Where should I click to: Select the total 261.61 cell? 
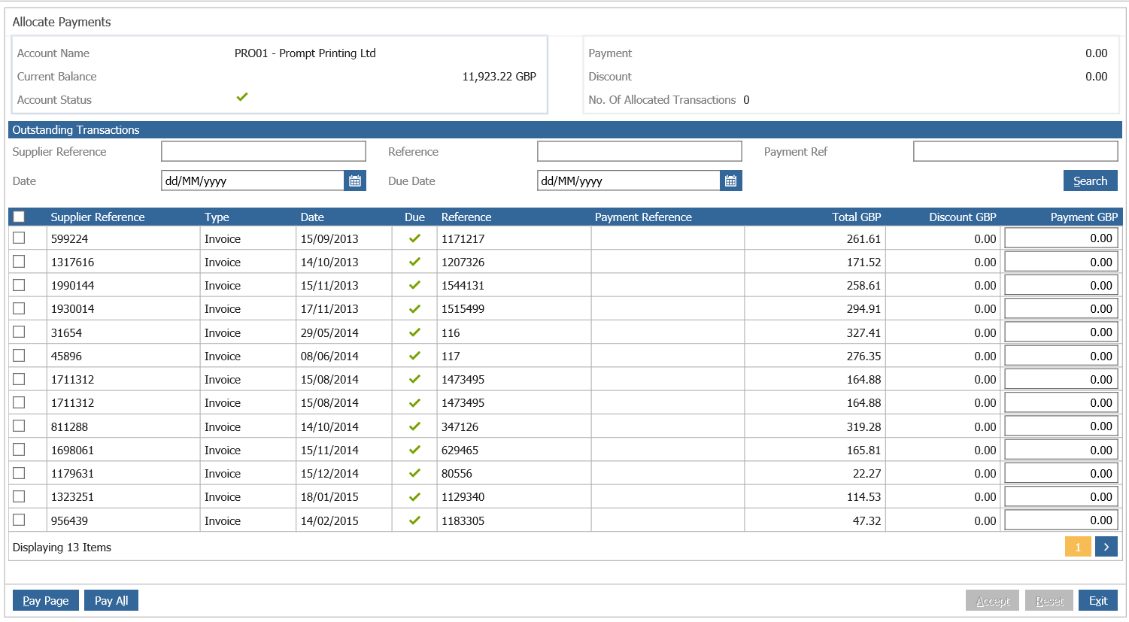coord(815,238)
